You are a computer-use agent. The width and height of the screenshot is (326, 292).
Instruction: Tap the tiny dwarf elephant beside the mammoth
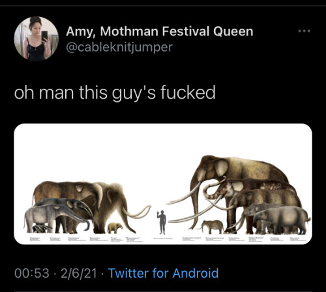(x=115, y=228)
